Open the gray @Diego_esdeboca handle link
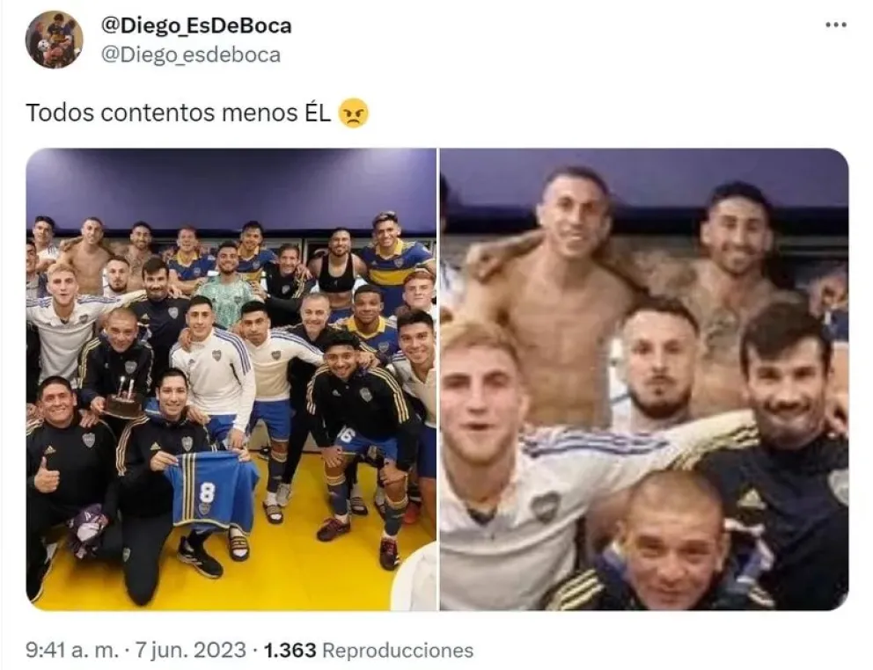Viewport: 873px width, 670px height. point(190,55)
